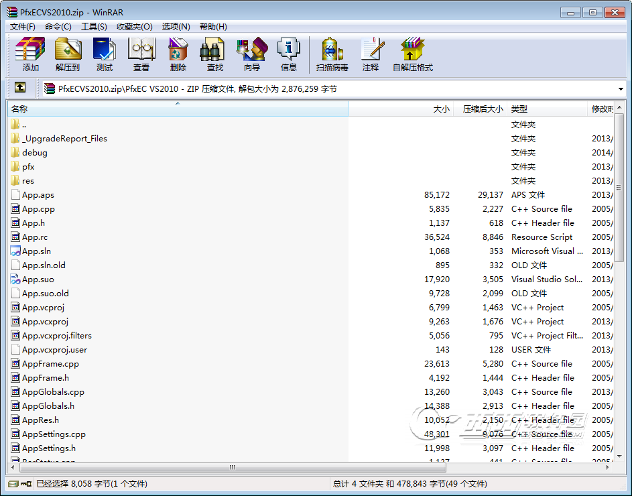Open the Favorites (收藏夹) menu
The height and width of the screenshot is (496, 632).
click(135, 27)
